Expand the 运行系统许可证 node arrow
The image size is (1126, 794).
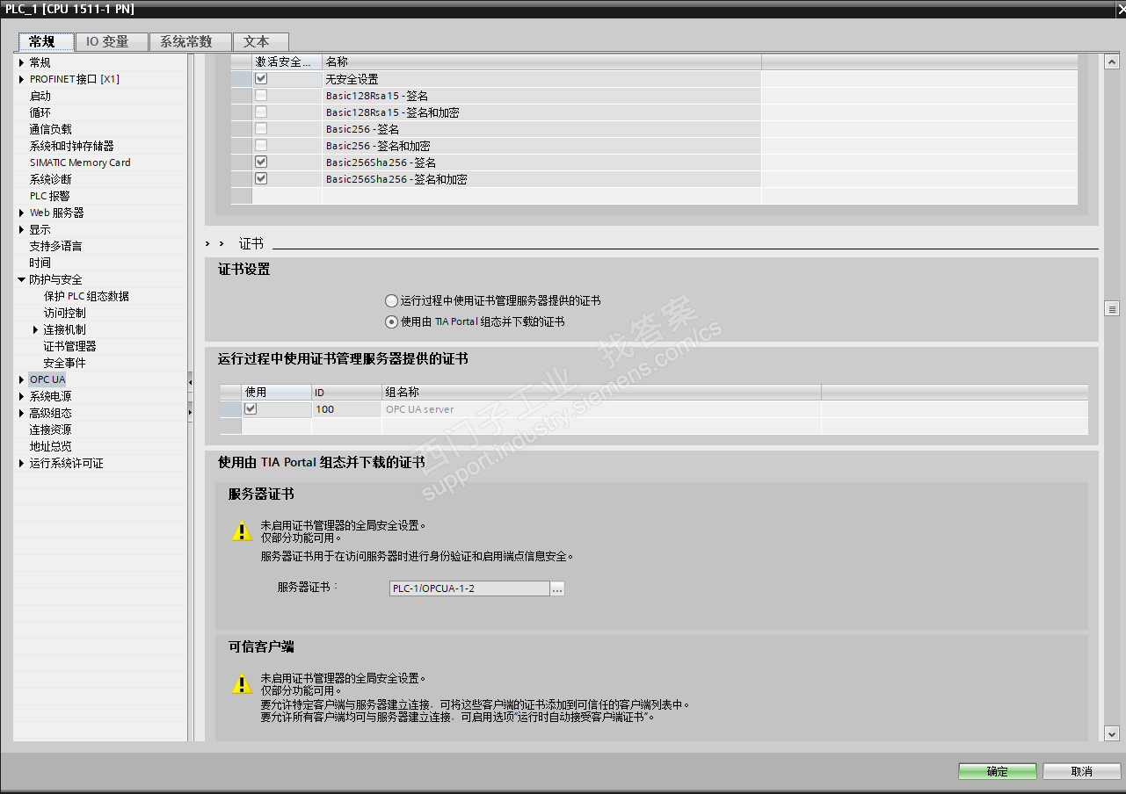coord(22,463)
